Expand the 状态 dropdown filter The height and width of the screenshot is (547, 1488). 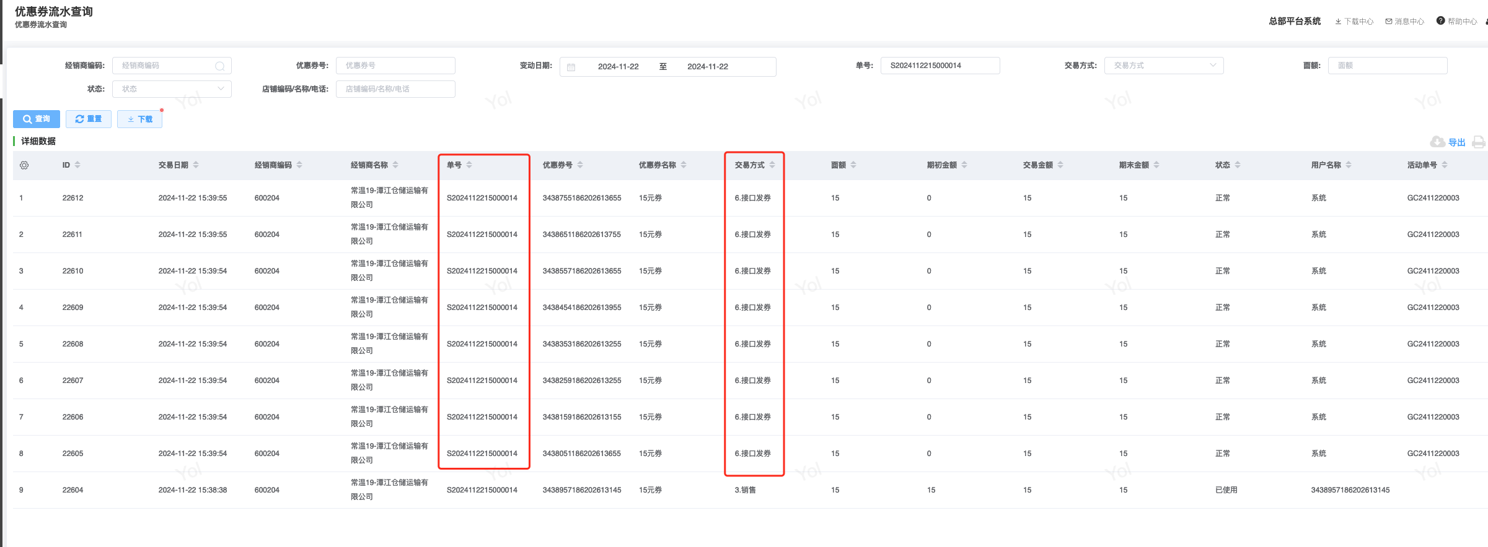tap(172, 89)
